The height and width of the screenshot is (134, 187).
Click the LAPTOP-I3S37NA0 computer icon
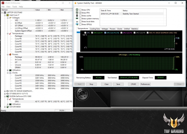(x=5, y=12)
